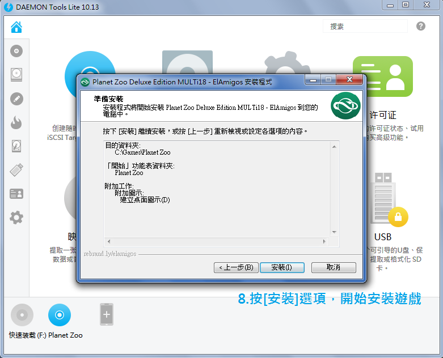Image resolution: width=443 pixels, height=358 pixels.
Task: Select the license card sidebar icon
Action: coord(16,194)
